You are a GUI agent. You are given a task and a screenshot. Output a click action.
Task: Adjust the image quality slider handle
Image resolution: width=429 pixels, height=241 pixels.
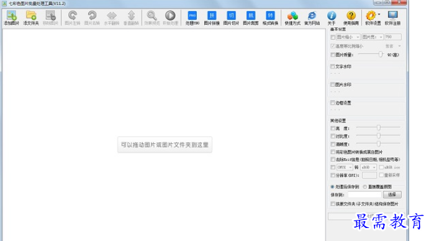tap(381, 55)
